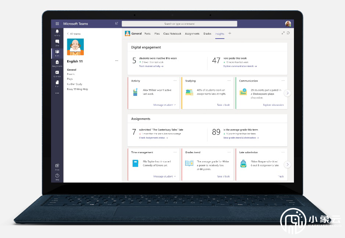The height and width of the screenshot is (238, 345).
Task: Open the Class Notebook tab
Action: coord(172,34)
